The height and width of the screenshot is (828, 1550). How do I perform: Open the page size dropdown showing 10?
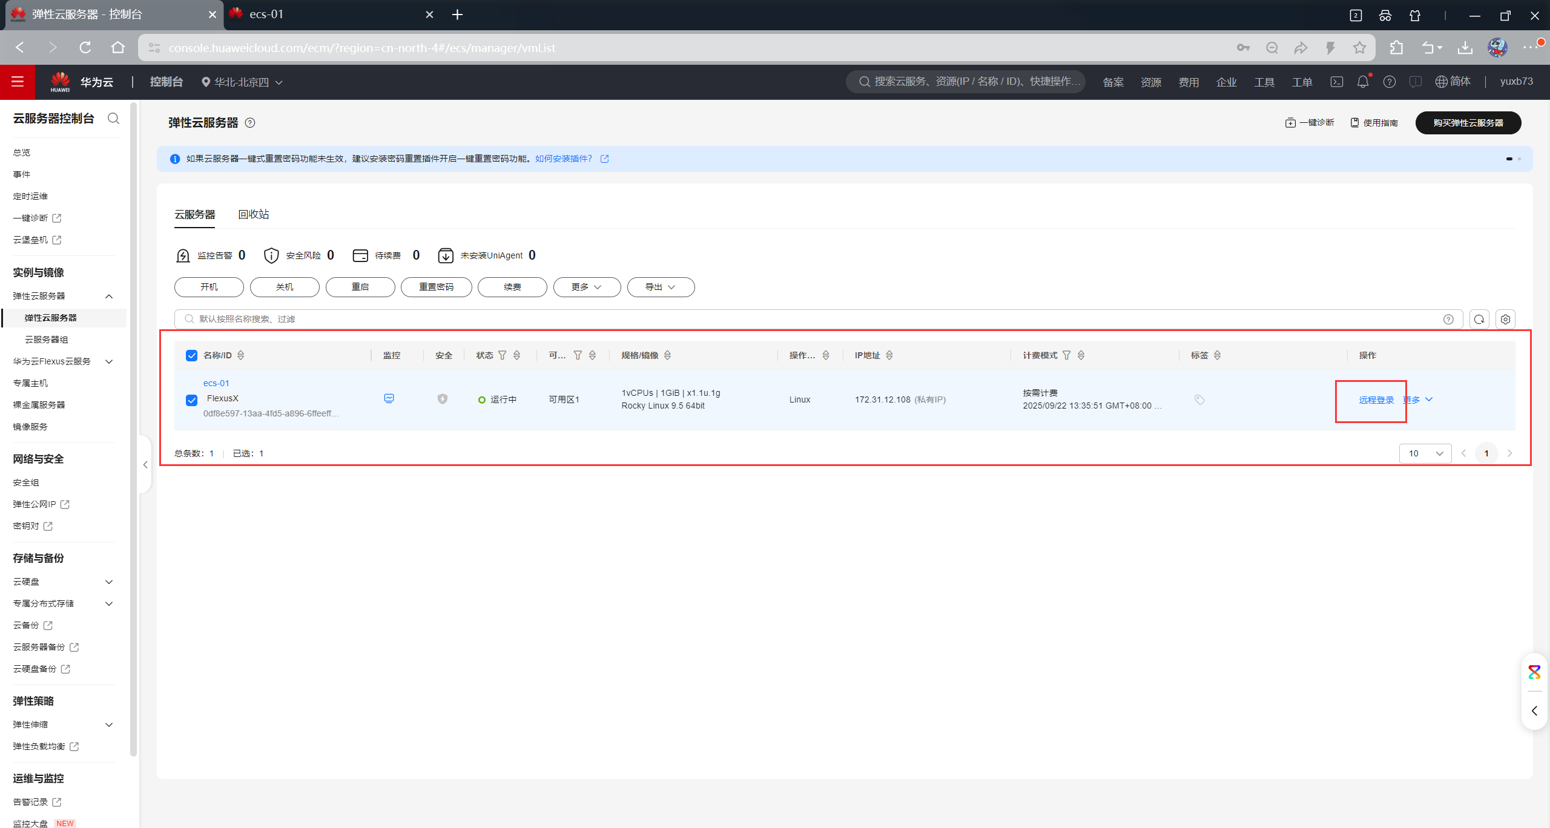click(1425, 453)
